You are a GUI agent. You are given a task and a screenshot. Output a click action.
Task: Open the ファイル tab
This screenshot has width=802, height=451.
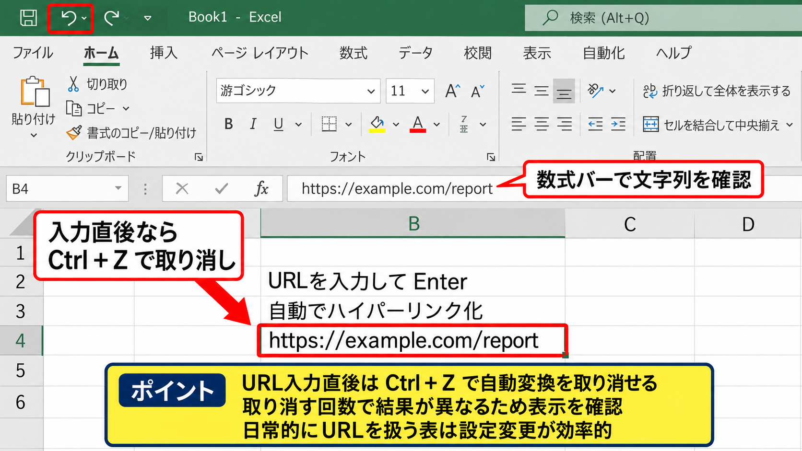pos(33,53)
